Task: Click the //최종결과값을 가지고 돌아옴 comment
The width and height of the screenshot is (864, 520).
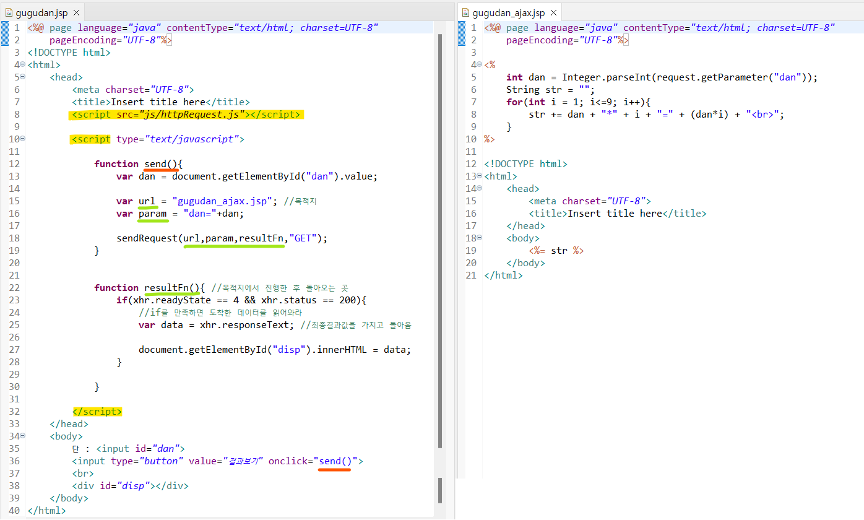Action: (356, 324)
